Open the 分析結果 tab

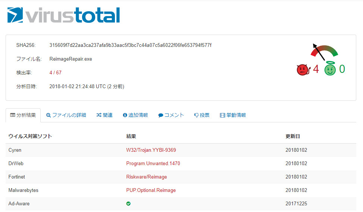tap(23, 115)
